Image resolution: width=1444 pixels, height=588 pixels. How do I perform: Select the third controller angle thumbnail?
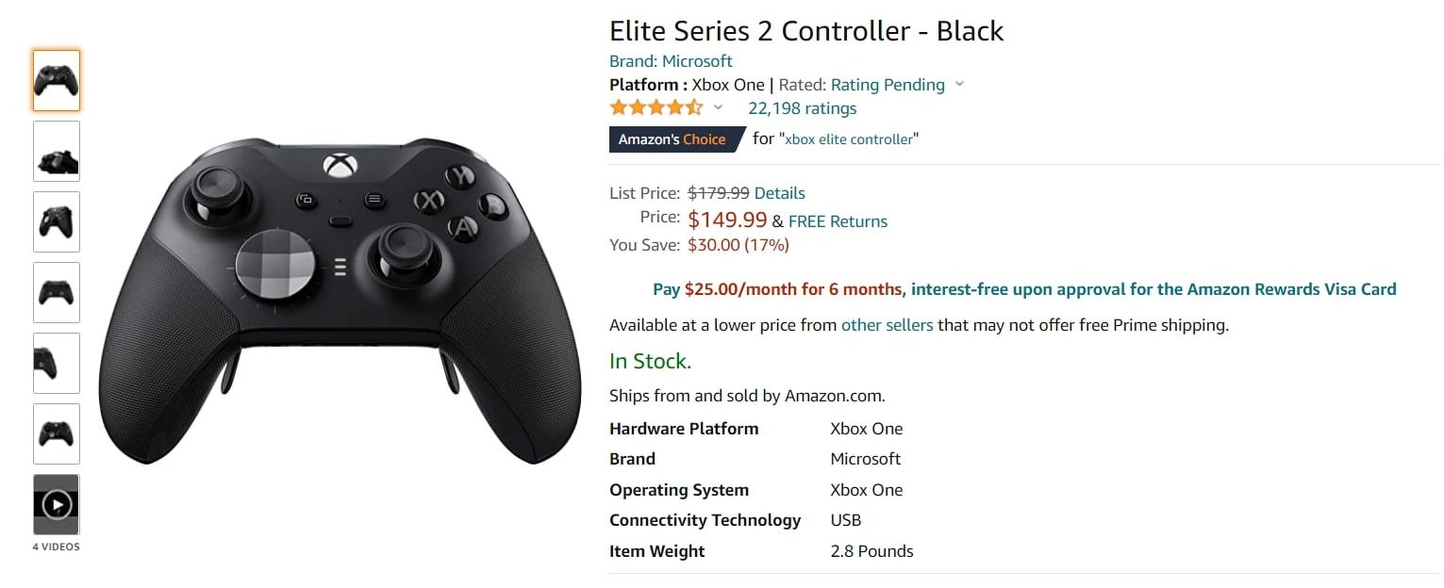pos(56,221)
